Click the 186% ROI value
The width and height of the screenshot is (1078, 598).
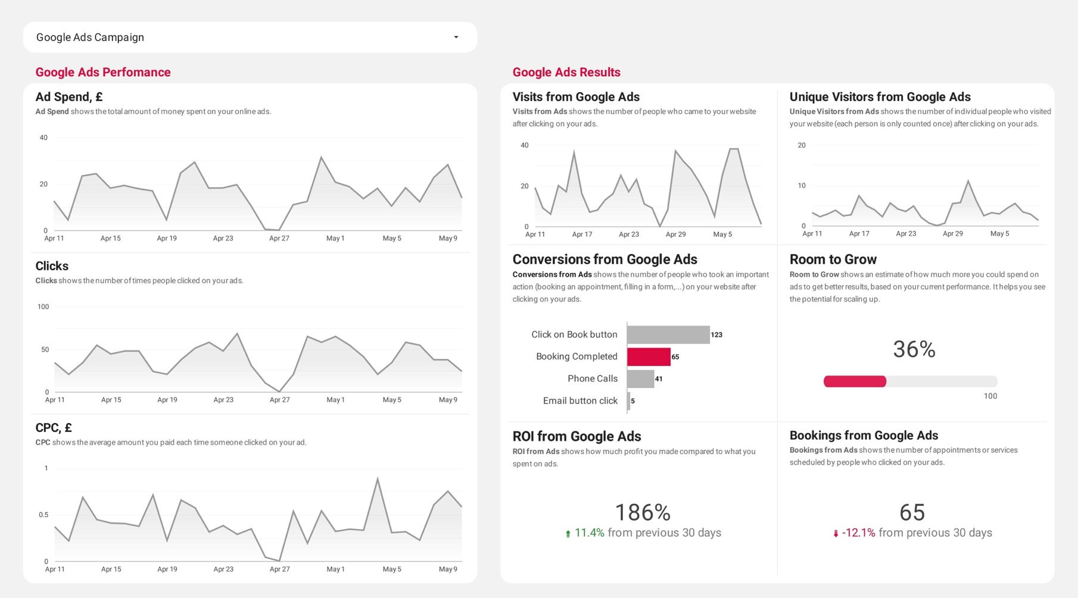[x=643, y=512]
